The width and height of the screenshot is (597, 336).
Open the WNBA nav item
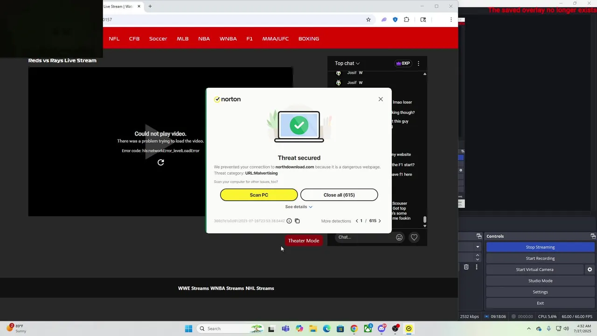point(228,39)
